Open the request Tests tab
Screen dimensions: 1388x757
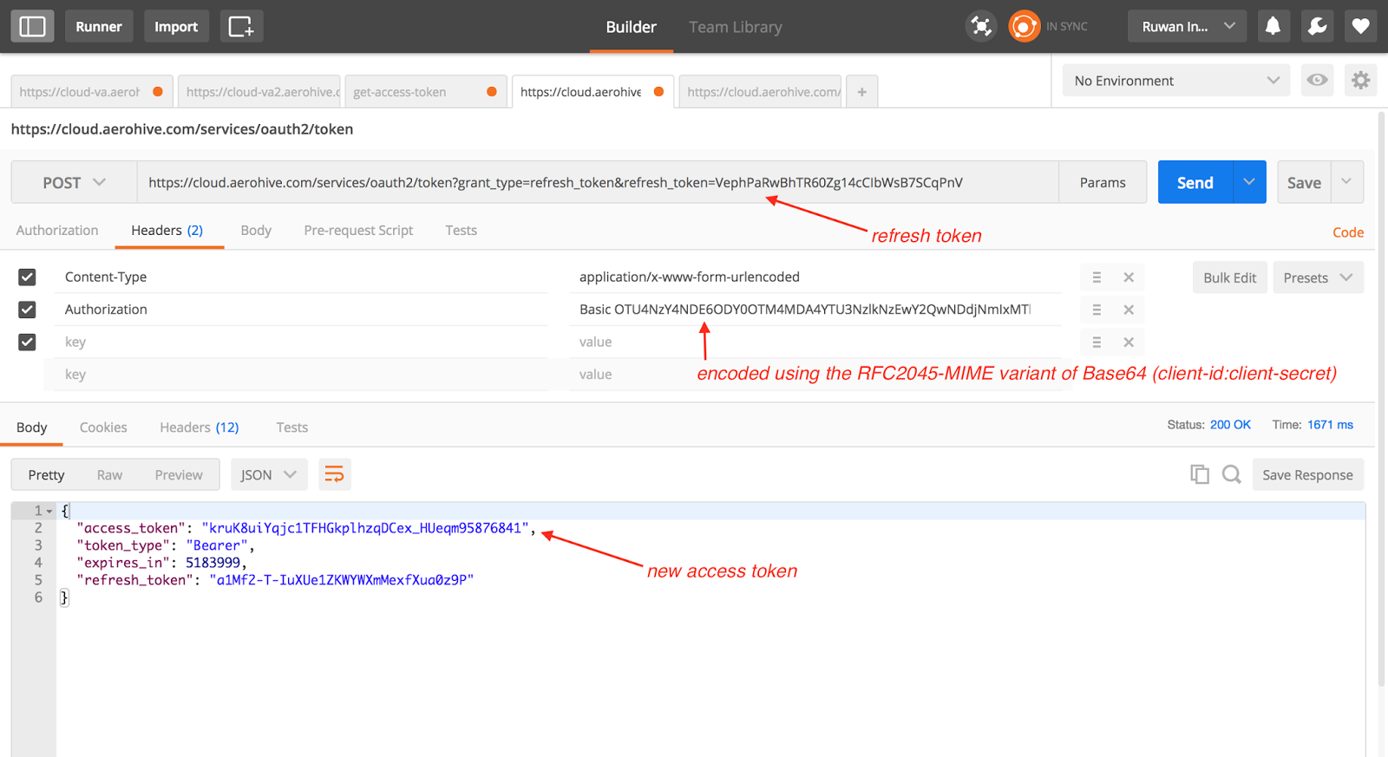[x=461, y=231]
